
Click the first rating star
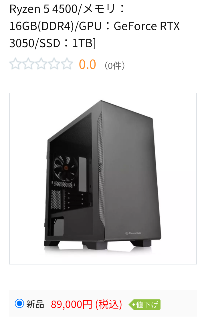16,64
